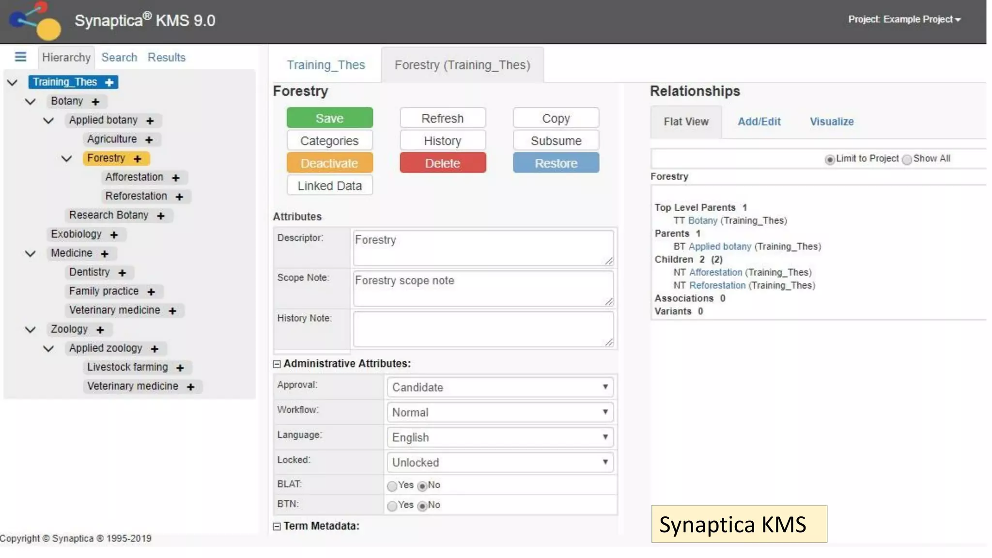
Task: Collapse the Training_Thes root node chevron
Action: (x=13, y=82)
